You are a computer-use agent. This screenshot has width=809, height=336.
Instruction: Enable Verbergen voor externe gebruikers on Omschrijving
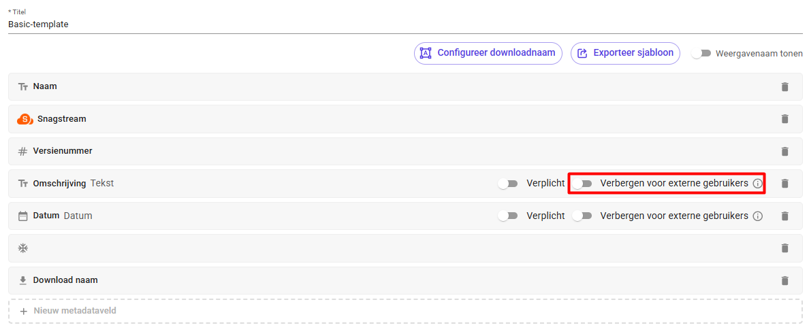tap(582, 184)
